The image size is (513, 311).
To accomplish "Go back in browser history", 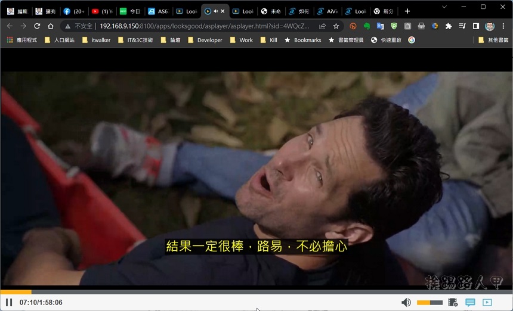I will pyautogui.click(x=10, y=26).
